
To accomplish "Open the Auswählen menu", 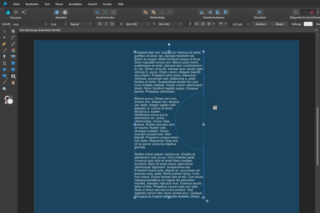I will [x=75, y=4].
